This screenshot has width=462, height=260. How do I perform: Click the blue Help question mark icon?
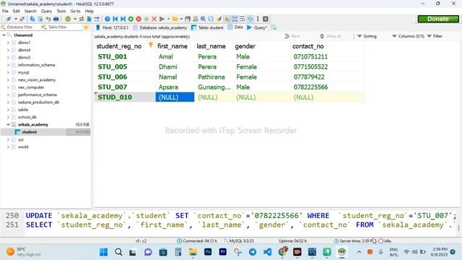[108, 19]
